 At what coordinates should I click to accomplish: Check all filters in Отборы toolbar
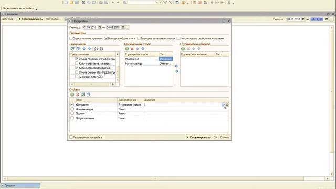[x=83, y=94]
